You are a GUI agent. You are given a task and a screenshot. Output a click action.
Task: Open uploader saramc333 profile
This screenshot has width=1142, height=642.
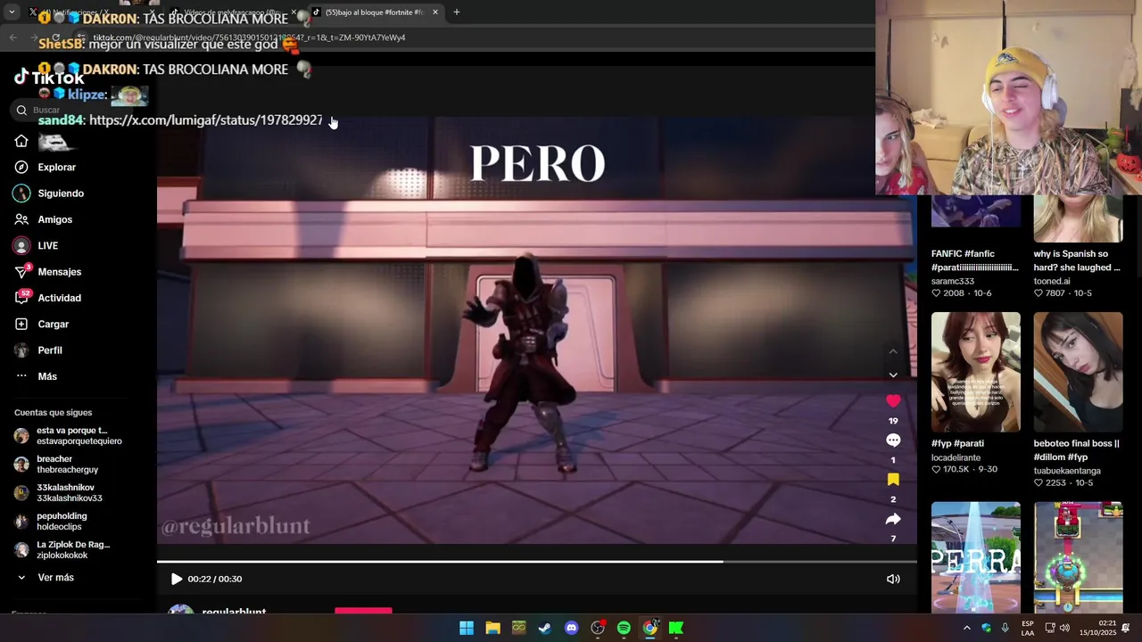click(953, 281)
